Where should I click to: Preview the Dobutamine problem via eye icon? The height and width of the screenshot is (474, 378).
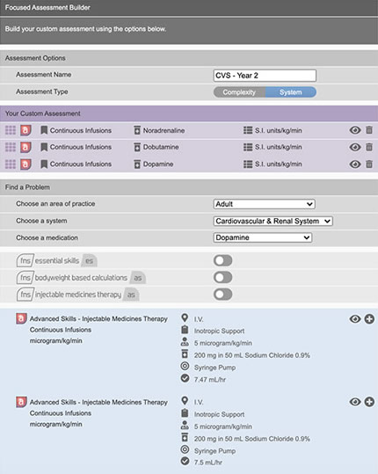pyautogui.click(x=355, y=147)
